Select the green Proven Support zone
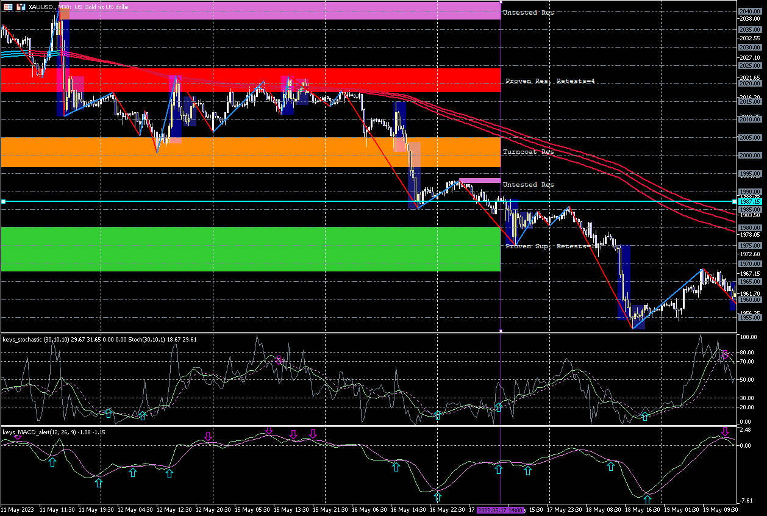Screen dimensions: 767x516 251,249
